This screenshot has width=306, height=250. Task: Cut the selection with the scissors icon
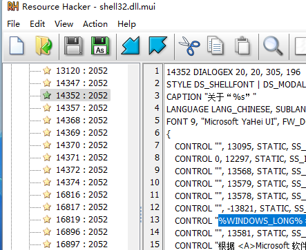point(189,46)
